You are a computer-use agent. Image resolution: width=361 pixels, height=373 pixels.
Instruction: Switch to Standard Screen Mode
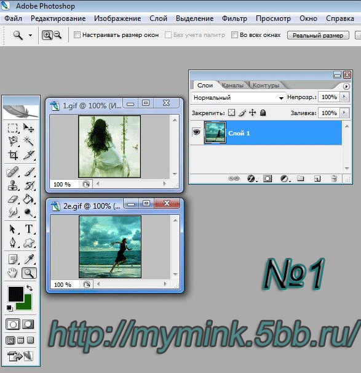pos(10,340)
